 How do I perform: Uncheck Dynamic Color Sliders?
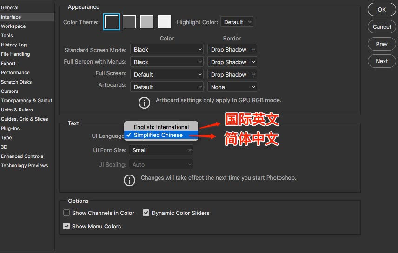tap(146, 213)
